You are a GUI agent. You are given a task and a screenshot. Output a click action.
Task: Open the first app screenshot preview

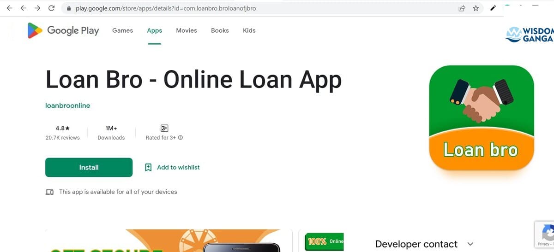click(169, 240)
